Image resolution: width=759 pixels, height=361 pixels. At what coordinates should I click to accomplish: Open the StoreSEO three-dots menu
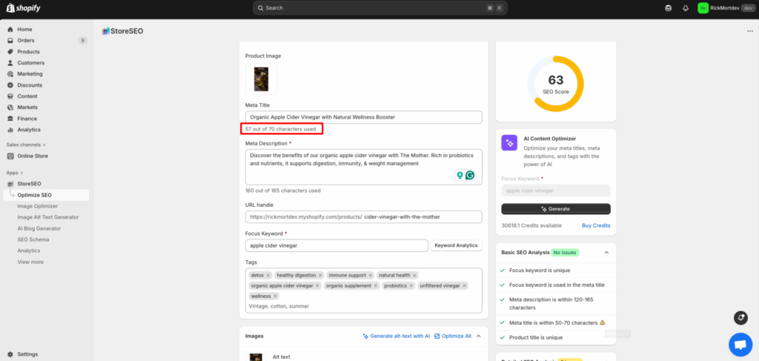(x=749, y=31)
